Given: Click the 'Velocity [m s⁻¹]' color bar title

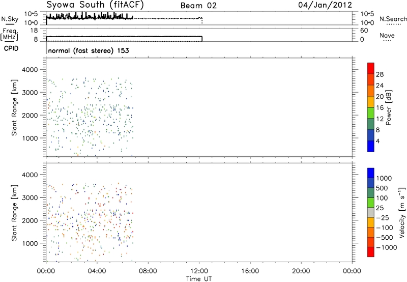Looking at the screenshot, I should pyautogui.click(x=402, y=212).
